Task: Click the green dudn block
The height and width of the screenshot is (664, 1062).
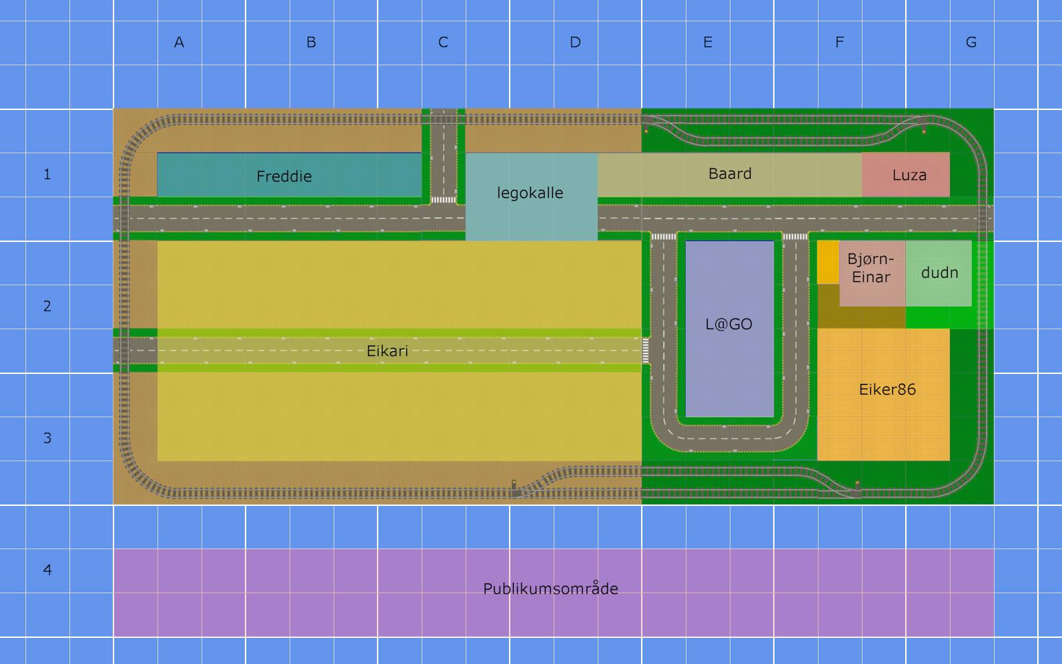Action: (x=939, y=274)
